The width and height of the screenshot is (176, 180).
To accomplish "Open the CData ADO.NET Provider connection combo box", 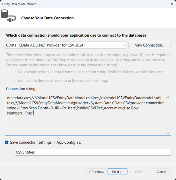I will point(63,45).
